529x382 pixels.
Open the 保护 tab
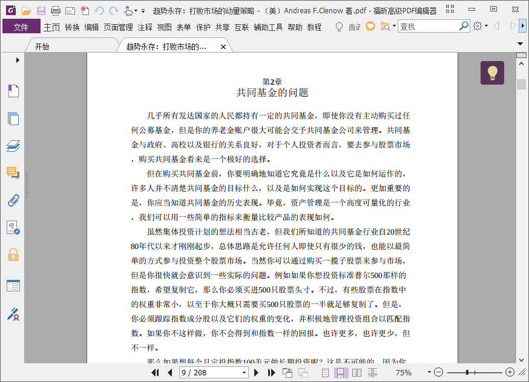point(203,27)
